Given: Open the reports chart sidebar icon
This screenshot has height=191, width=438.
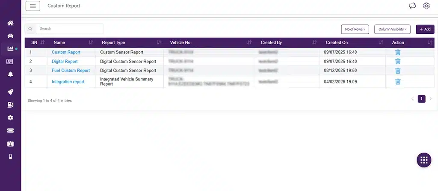Looking at the screenshot, I should (x=10, y=49).
